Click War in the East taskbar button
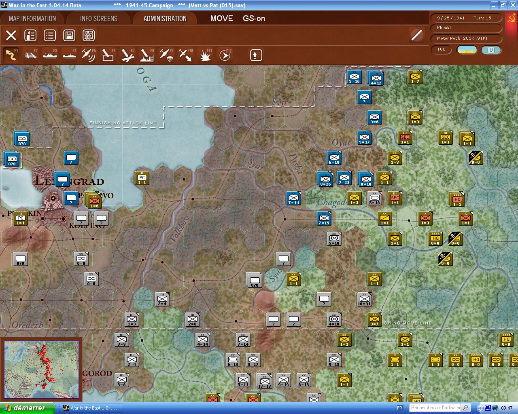Screen dimensions: 518x414 [90, 408]
